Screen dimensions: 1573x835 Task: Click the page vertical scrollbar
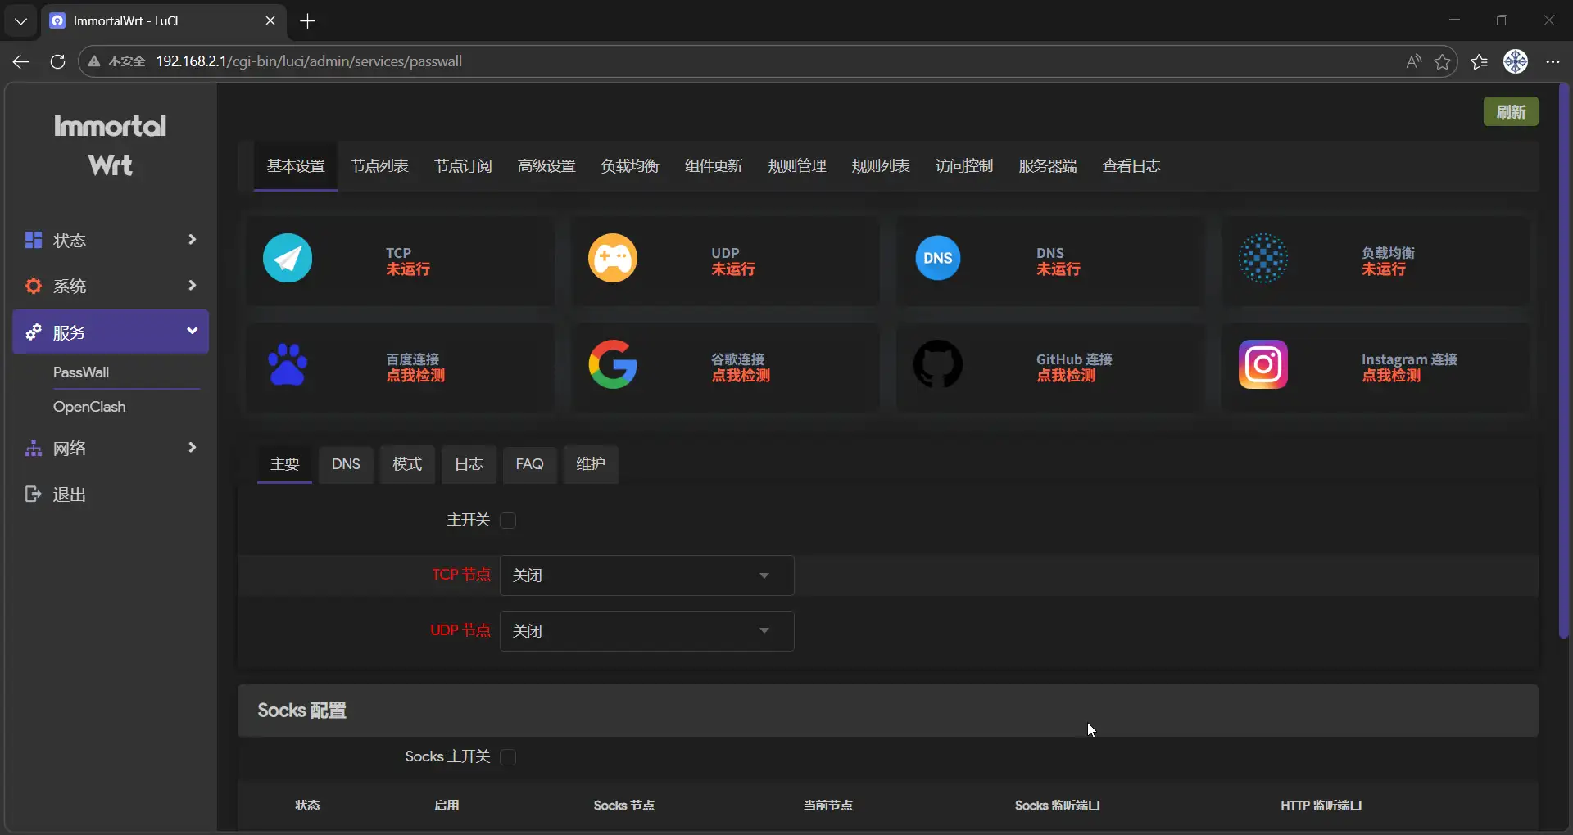pyautogui.click(x=1563, y=360)
